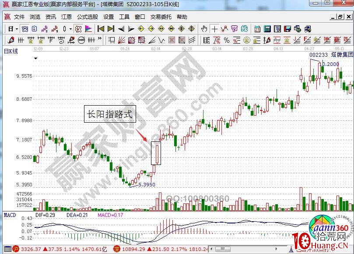The width and height of the screenshot is (354, 254).
Task: Open the 交易委托 menu
Action: 161,17
